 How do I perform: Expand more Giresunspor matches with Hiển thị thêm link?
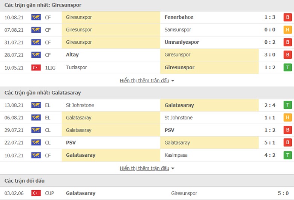click(x=144, y=81)
